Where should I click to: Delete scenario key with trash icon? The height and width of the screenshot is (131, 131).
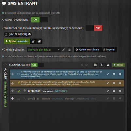[x=69, y=50]
